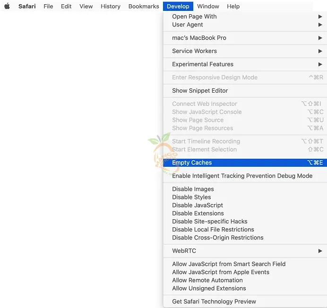Toggle Disable Images
The height and width of the screenshot is (308, 327).
point(245,189)
